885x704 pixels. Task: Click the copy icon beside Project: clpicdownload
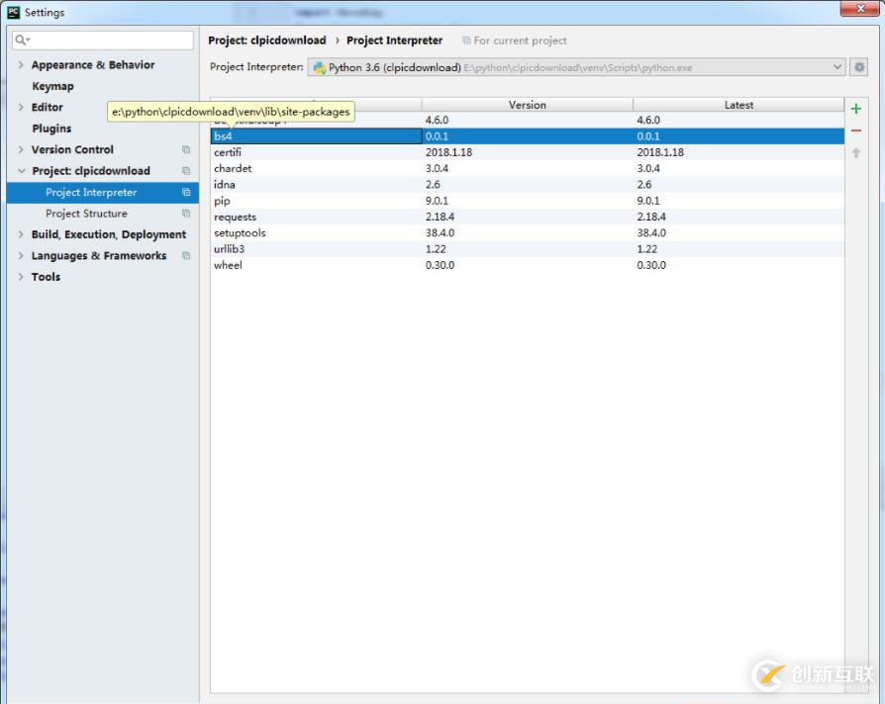186,171
